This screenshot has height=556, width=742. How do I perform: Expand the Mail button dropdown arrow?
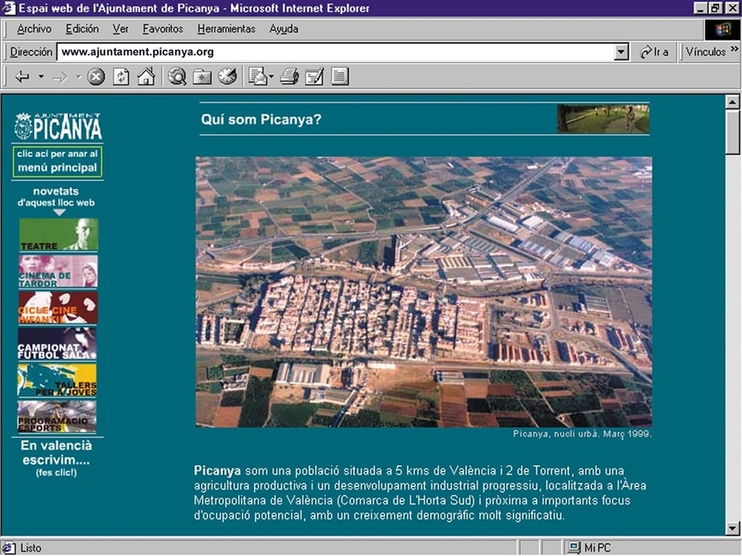271,77
